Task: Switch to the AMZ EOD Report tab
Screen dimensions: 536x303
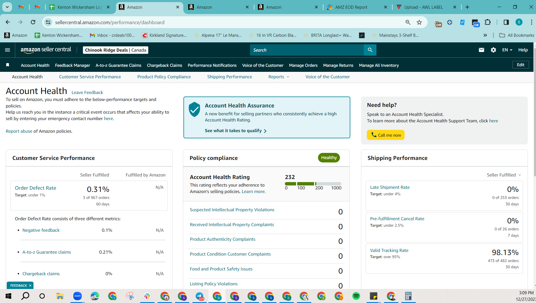Action: [351, 7]
